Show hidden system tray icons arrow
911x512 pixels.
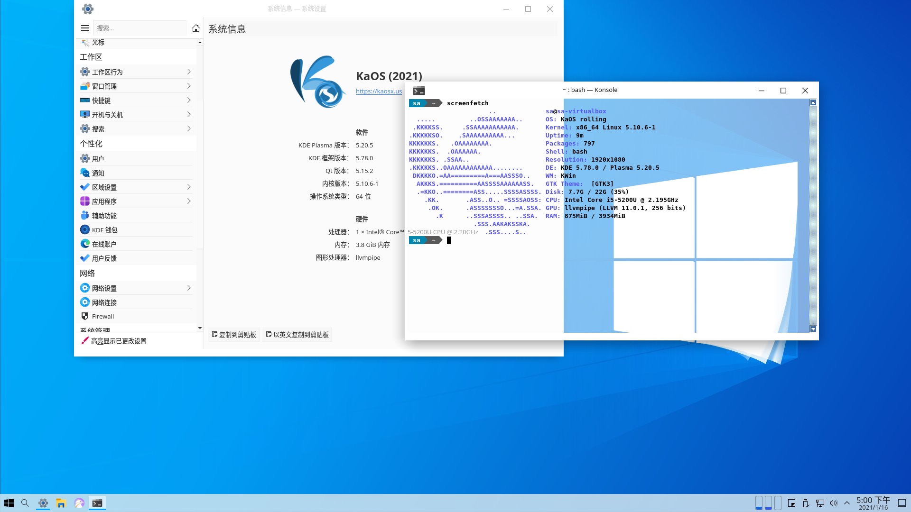(847, 503)
